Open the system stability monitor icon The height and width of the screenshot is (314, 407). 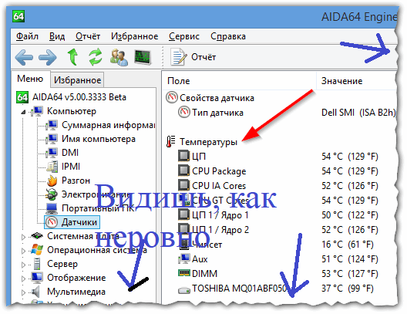pyautogui.click(x=143, y=57)
